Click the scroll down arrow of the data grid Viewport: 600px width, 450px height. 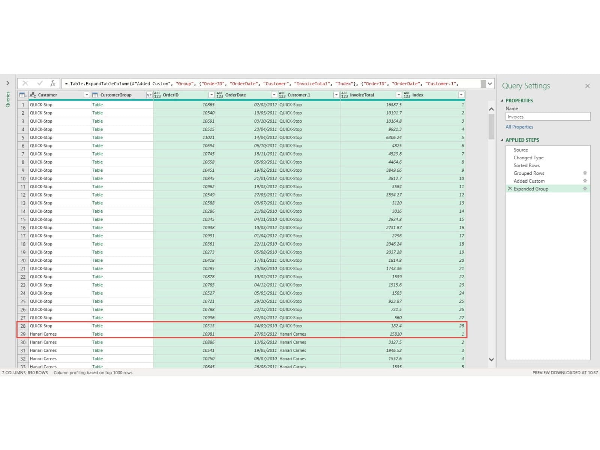[x=491, y=359]
